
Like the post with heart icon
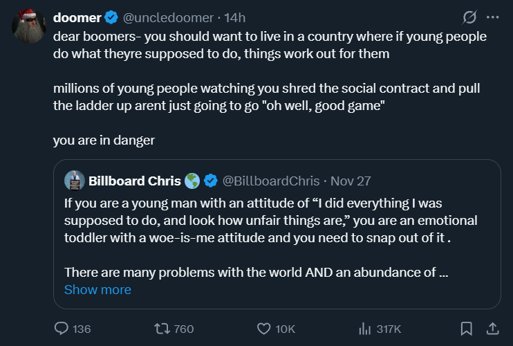(263, 328)
